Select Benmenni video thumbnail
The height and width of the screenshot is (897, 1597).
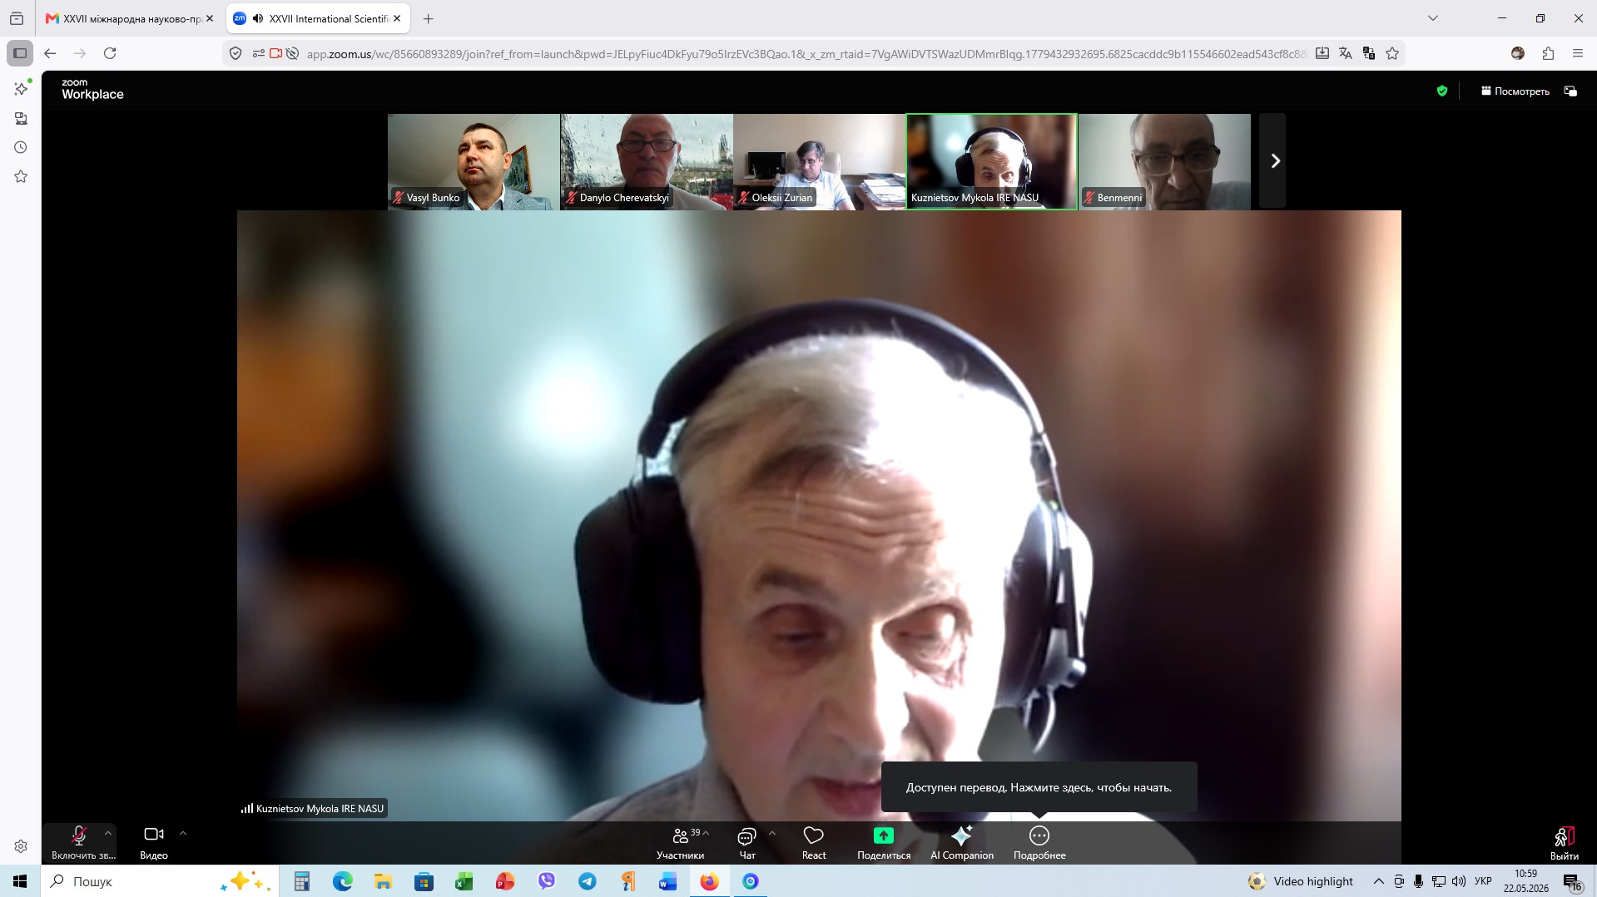coord(1164,161)
